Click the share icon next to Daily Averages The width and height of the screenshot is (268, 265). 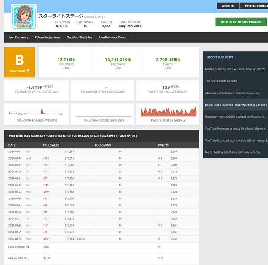(x=28, y=247)
